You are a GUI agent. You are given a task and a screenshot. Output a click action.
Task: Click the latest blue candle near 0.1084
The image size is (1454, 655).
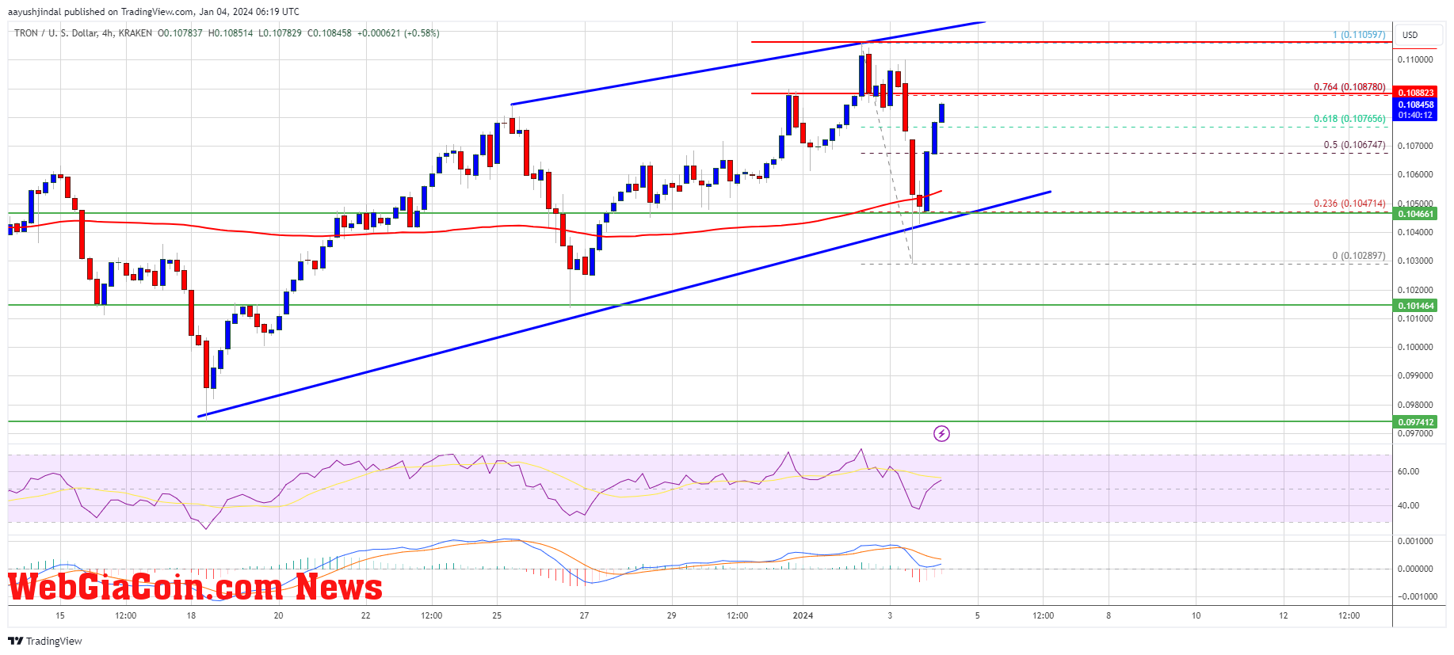pos(942,112)
